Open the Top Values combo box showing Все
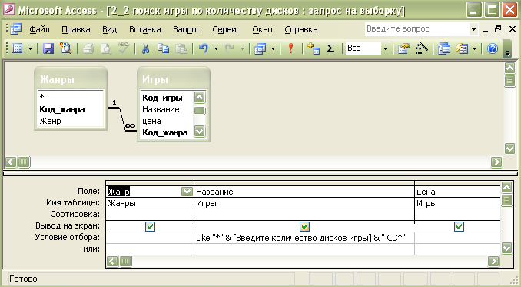The width and height of the screenshot is (521, 287). tap(367, 48)
